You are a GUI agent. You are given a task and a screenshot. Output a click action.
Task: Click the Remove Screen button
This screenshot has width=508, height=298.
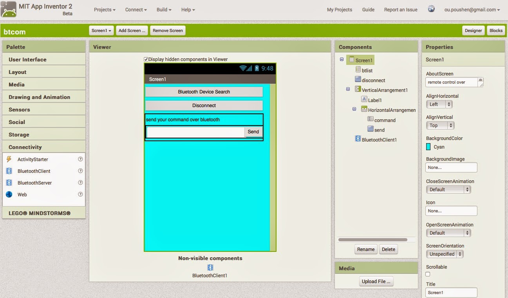pyautogui.click(x=168, y=31)
